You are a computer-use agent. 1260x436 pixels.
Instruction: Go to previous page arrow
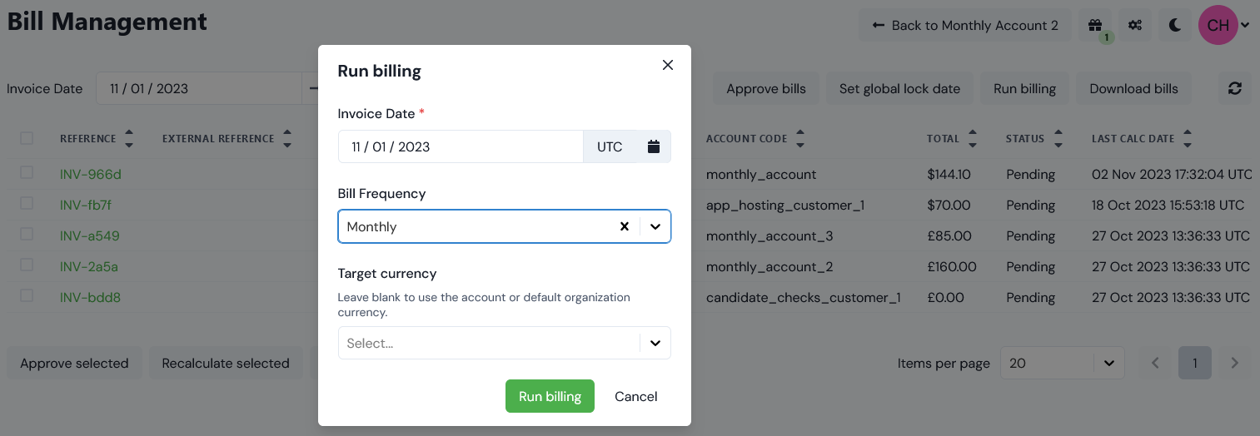(x=1155, y=364)
